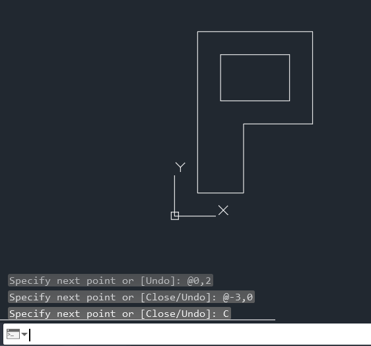Viewport: 371px width, 346px height.
Task: Pick the inner rectangle's right edge
Action: 290,78
